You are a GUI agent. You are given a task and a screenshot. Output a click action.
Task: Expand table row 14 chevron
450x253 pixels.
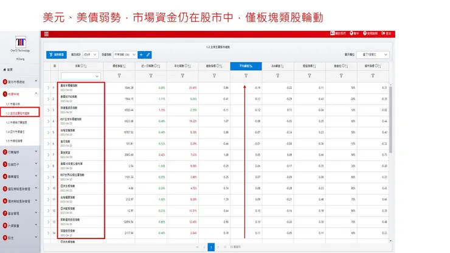click(48, 233)
